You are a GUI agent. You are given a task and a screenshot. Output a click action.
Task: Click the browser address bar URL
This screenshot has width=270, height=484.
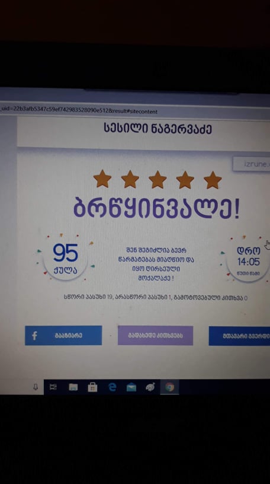[x=79, y=112]
